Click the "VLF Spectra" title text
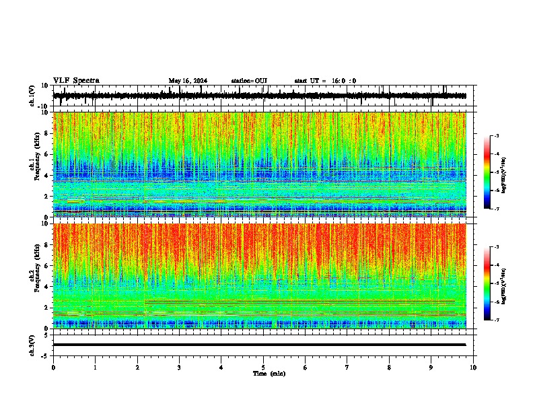 coord(76,81)
